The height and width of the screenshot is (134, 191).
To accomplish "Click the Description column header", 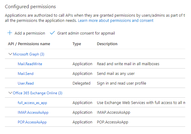I will pyautogui.click(x=107, y=44).
